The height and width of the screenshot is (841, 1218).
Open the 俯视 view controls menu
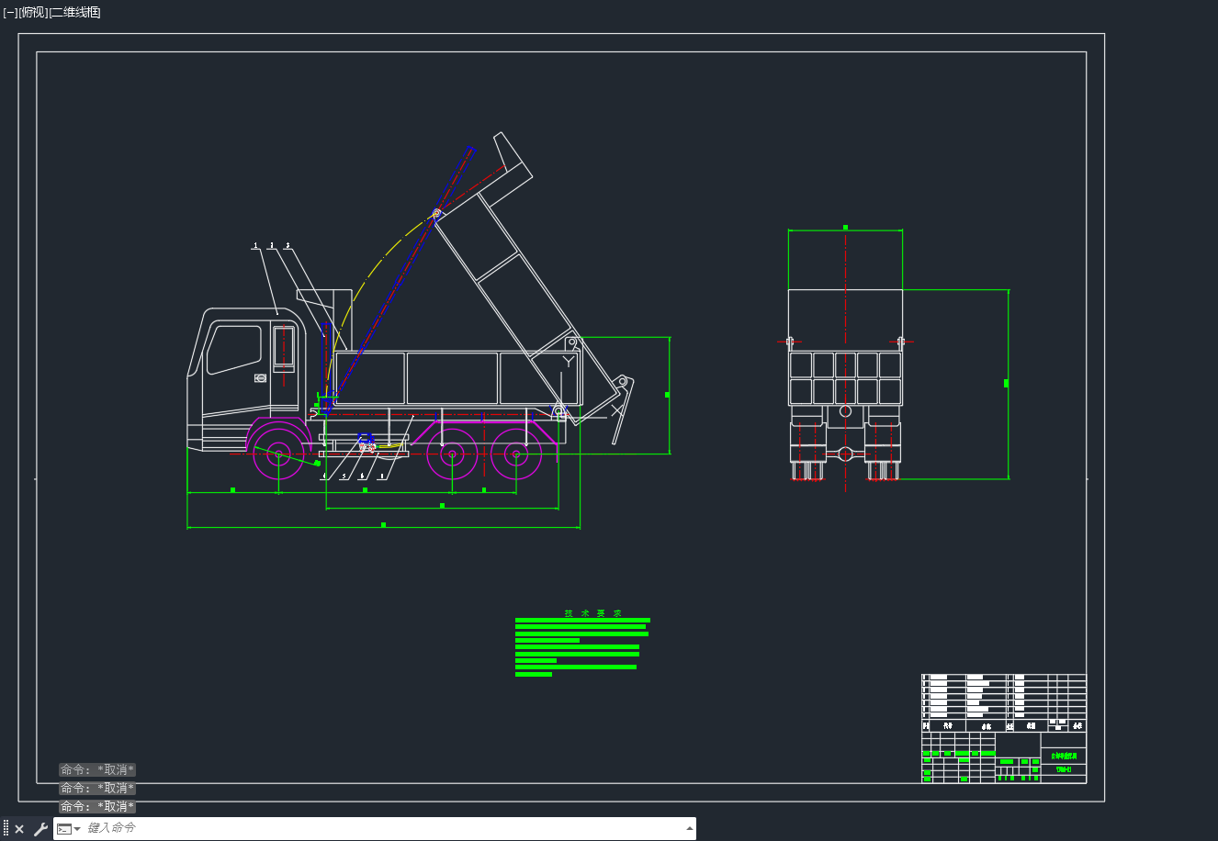coord(33,12)
